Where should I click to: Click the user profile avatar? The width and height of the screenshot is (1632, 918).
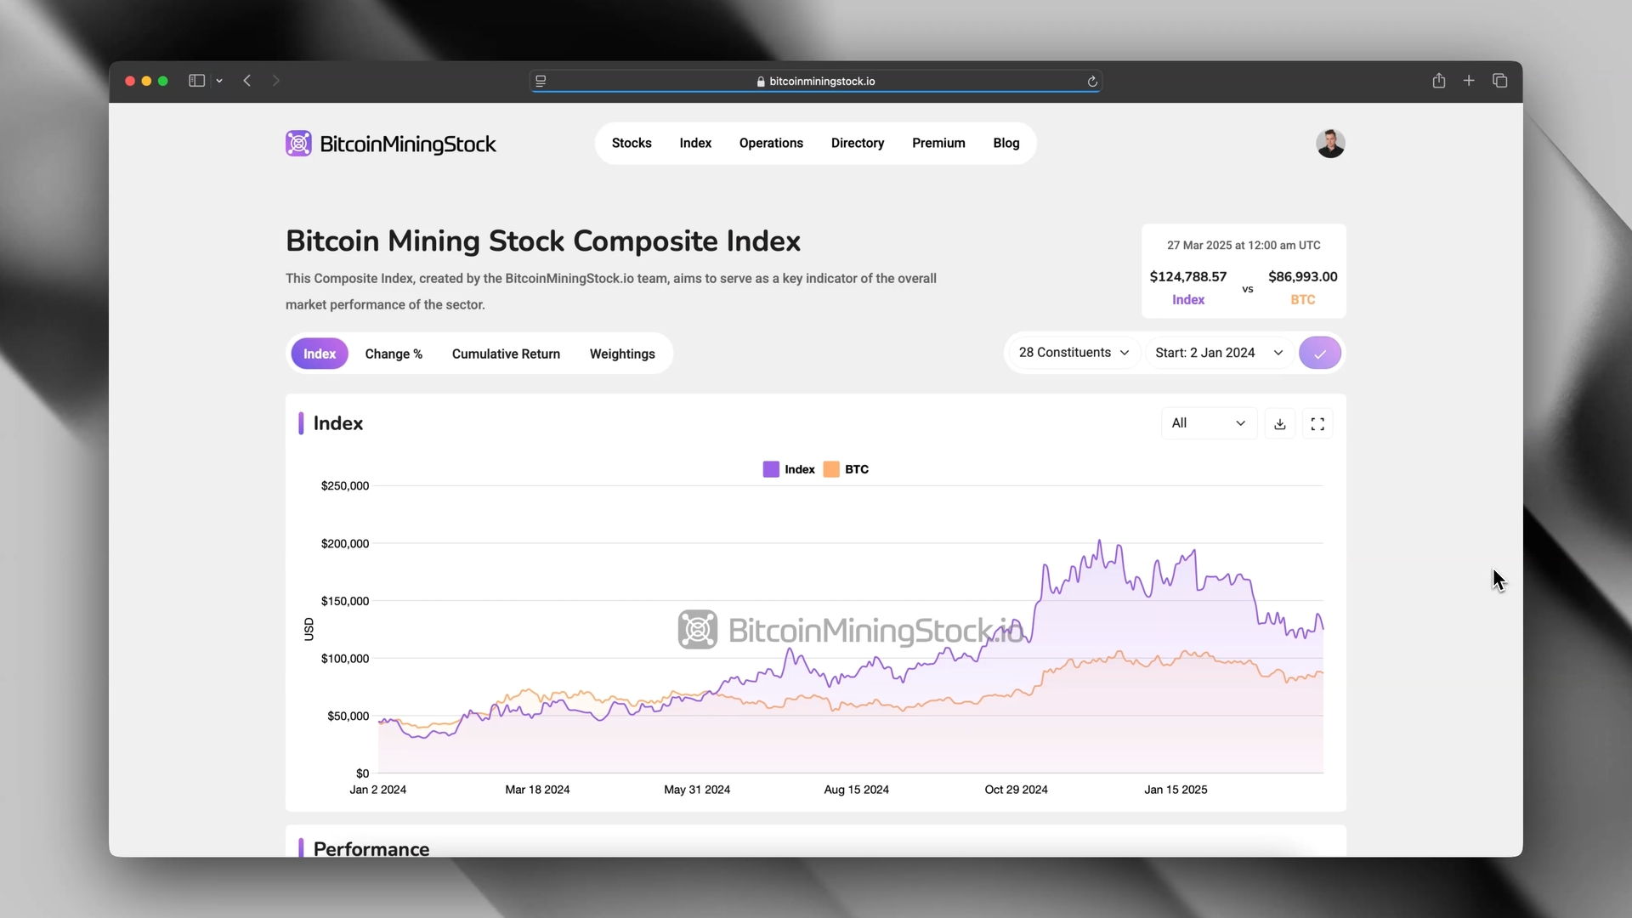1330,144
